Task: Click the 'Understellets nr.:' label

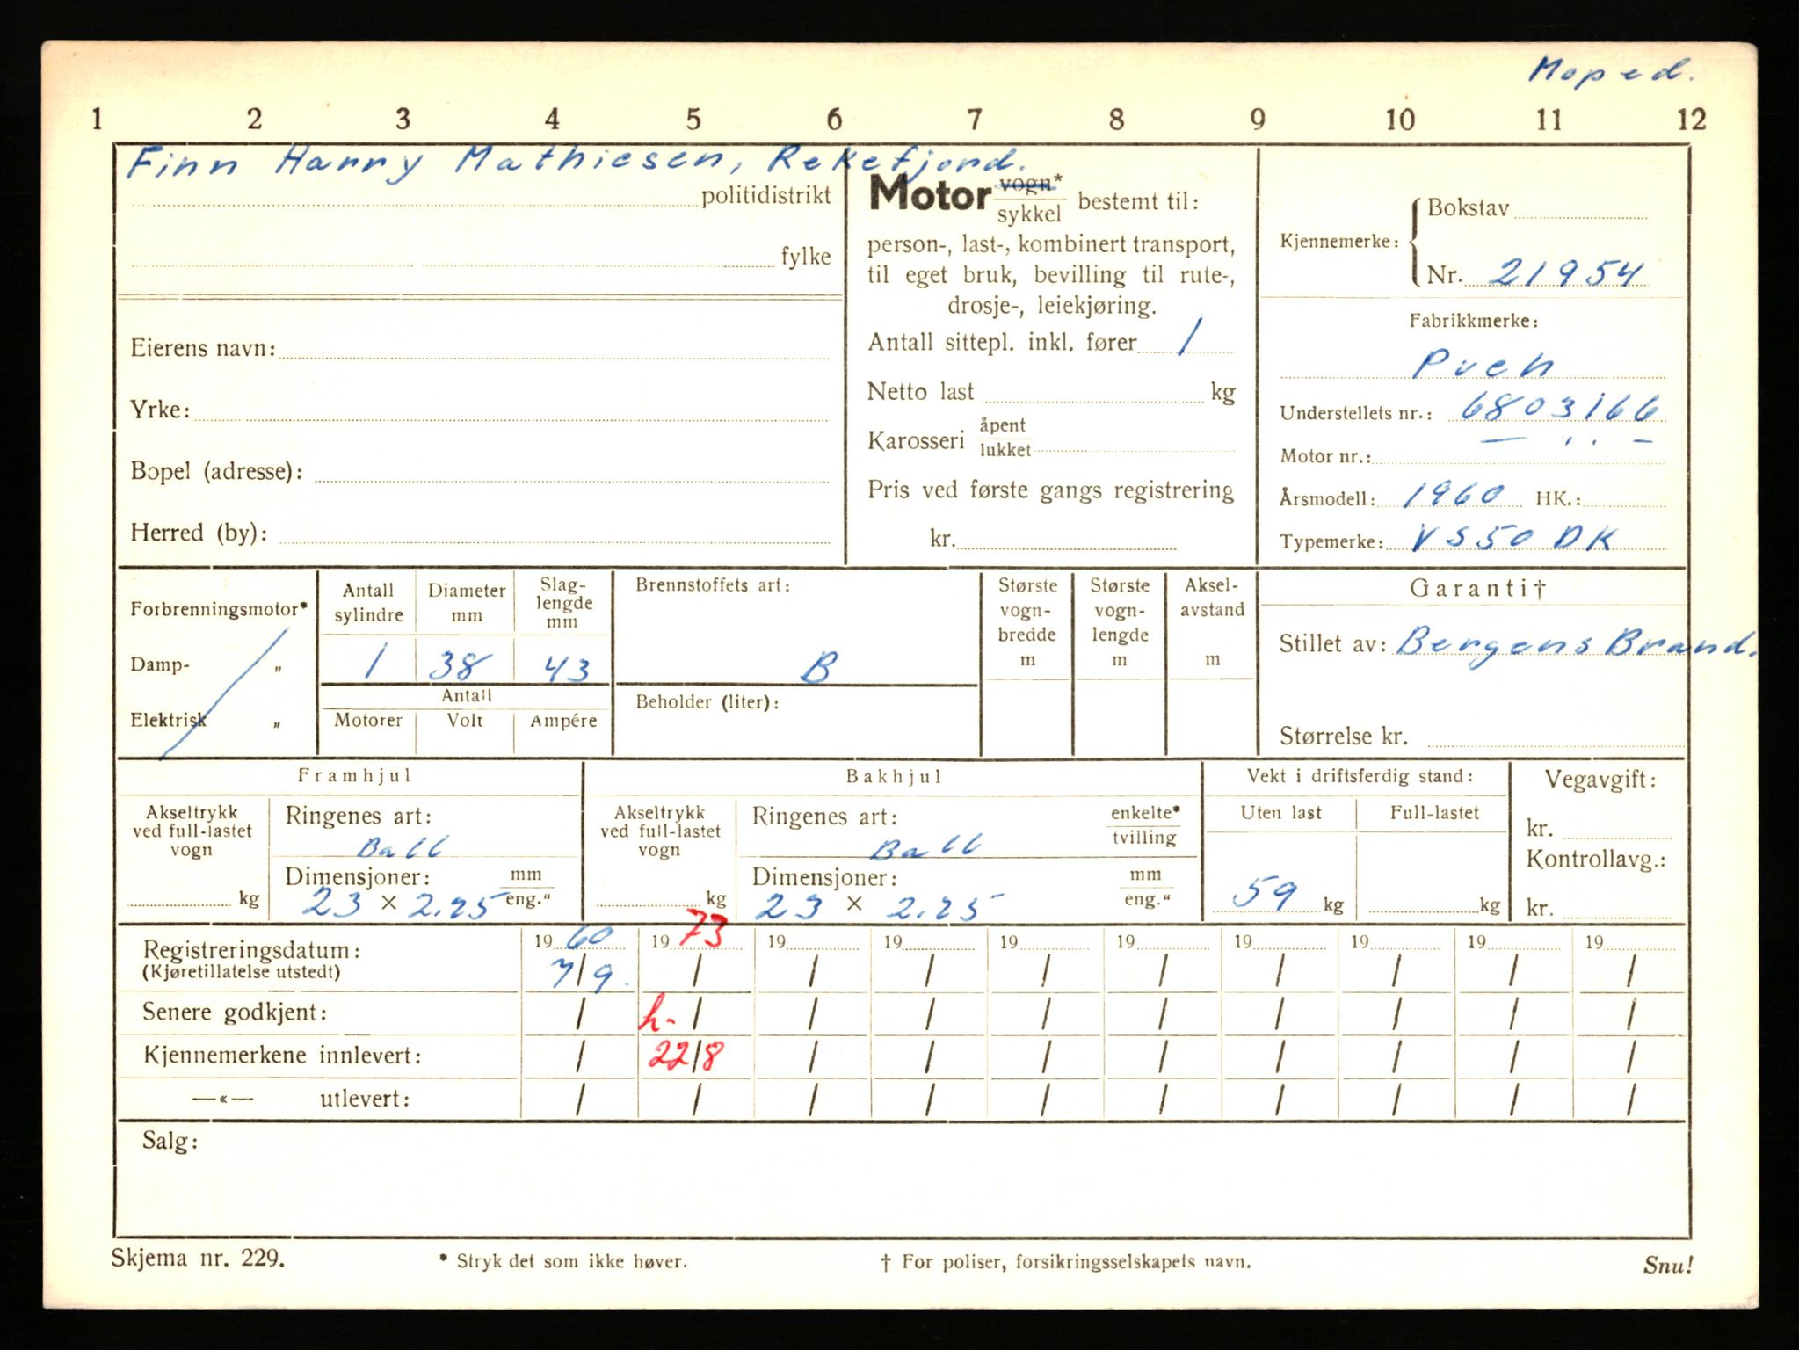Action: point(1355,413)
